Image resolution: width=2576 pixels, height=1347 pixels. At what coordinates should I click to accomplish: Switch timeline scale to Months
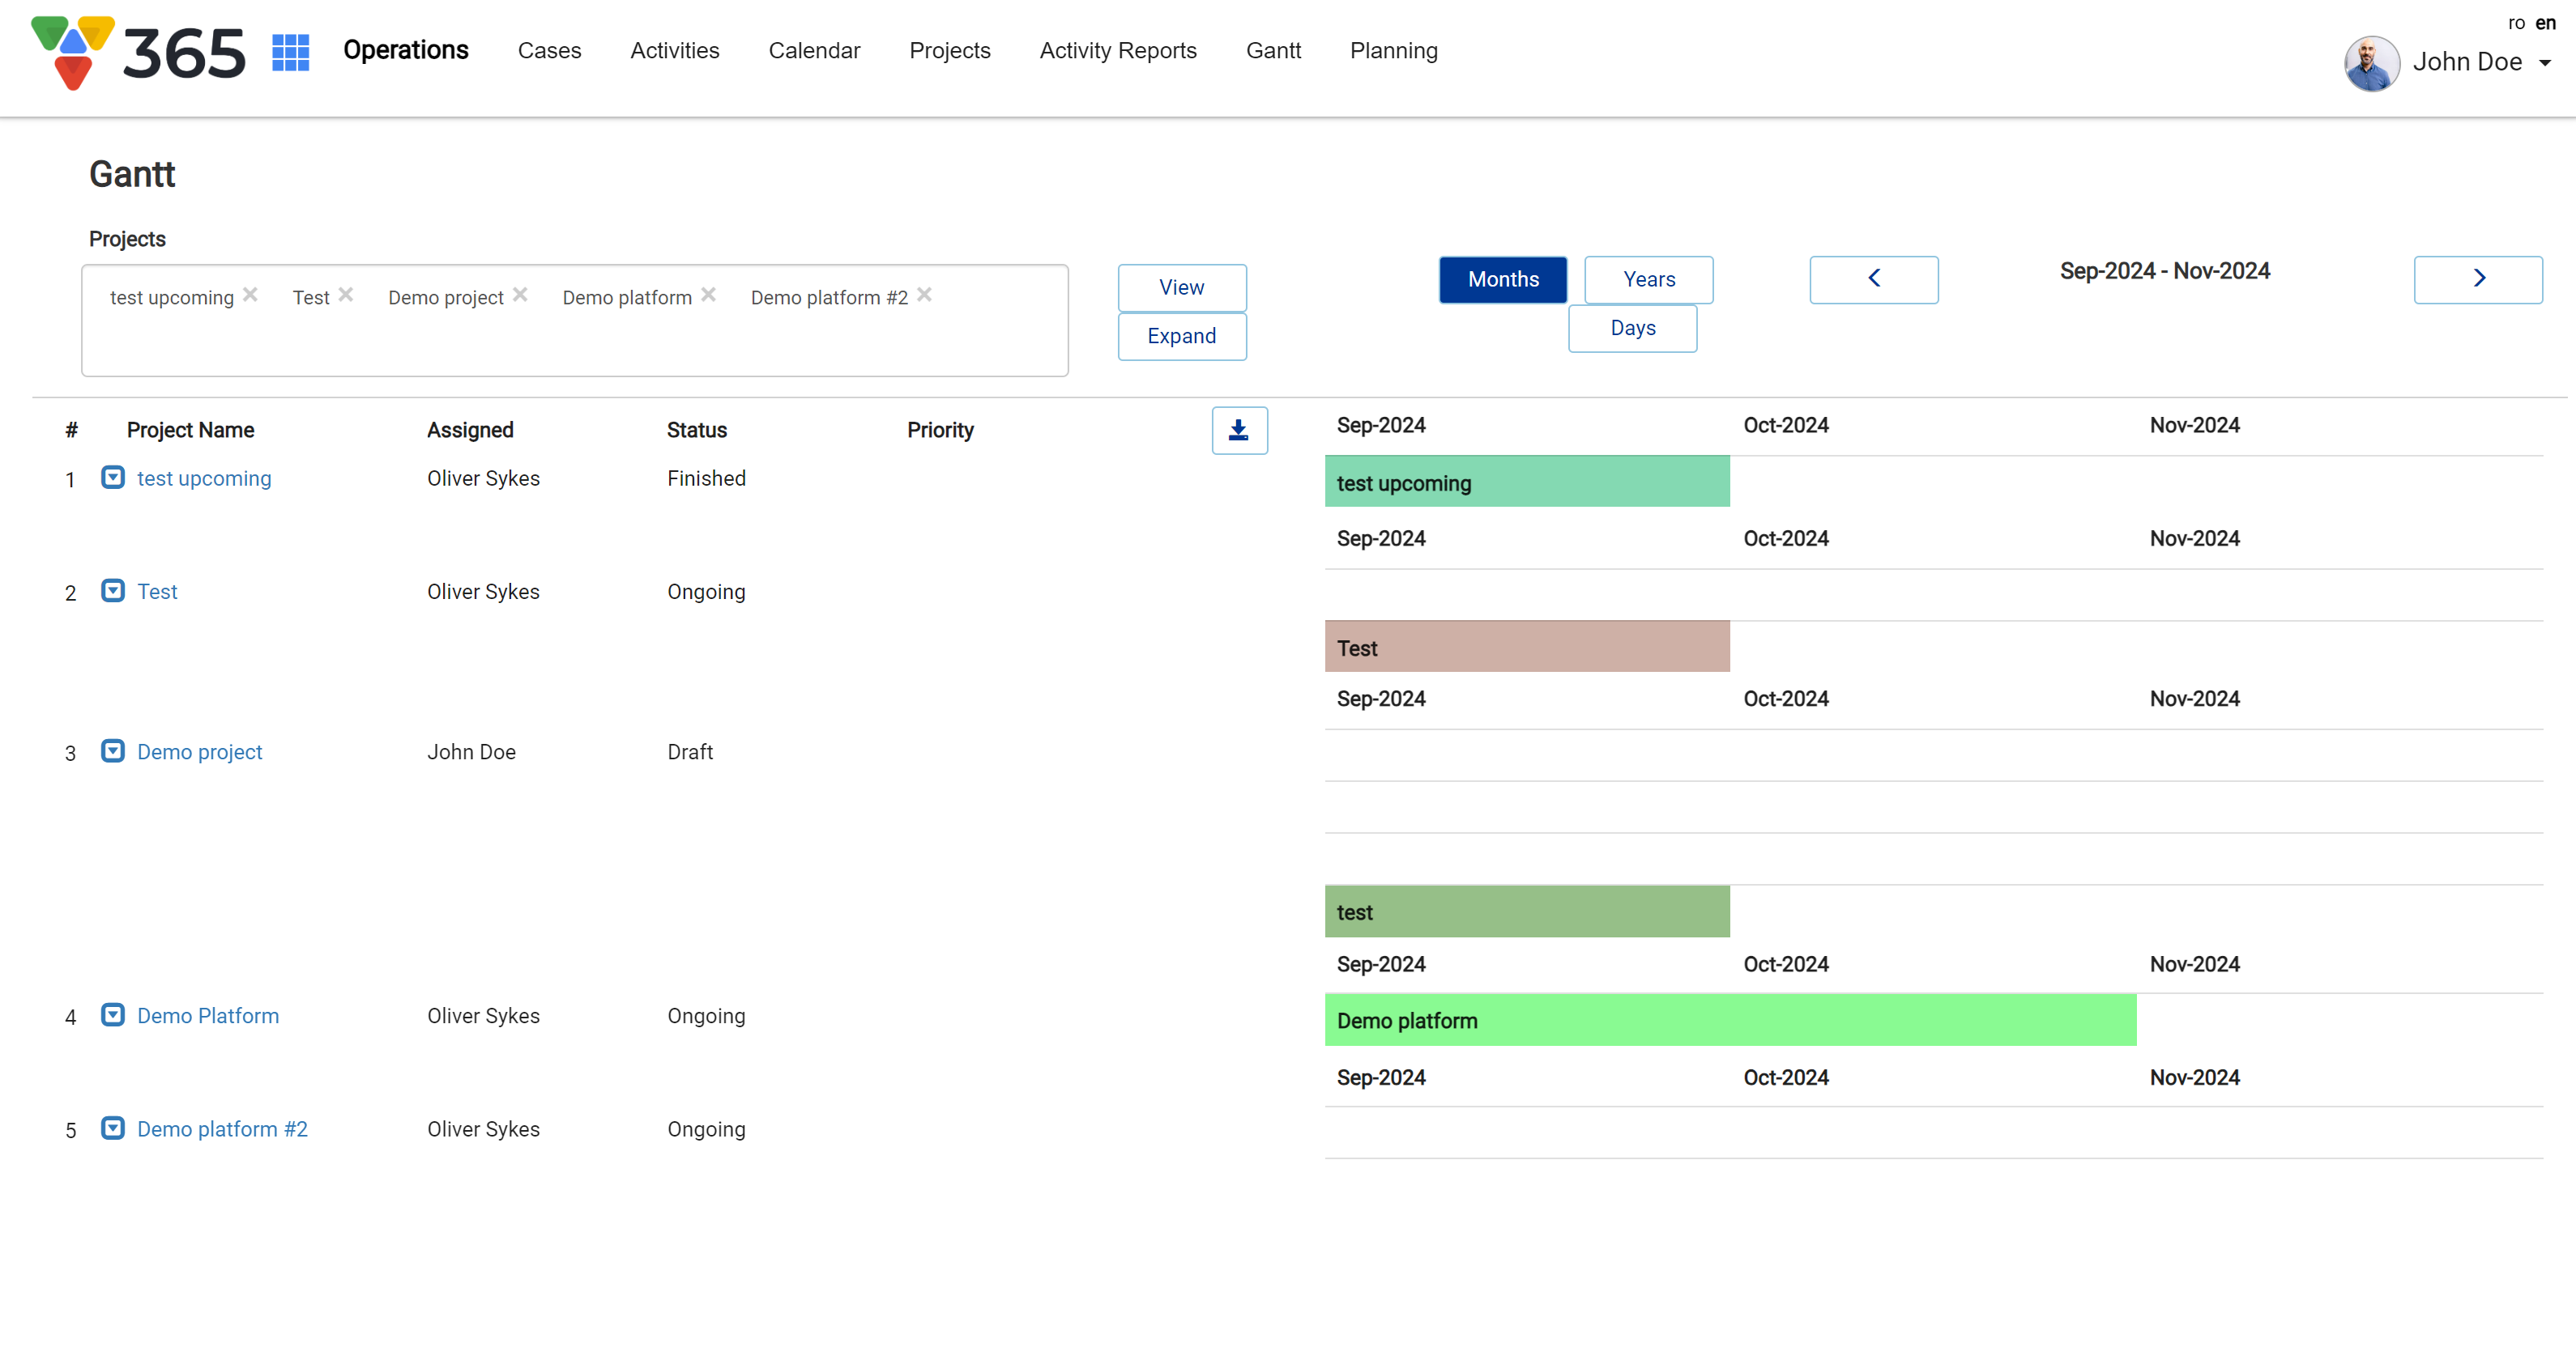(x=1502, y=280)
